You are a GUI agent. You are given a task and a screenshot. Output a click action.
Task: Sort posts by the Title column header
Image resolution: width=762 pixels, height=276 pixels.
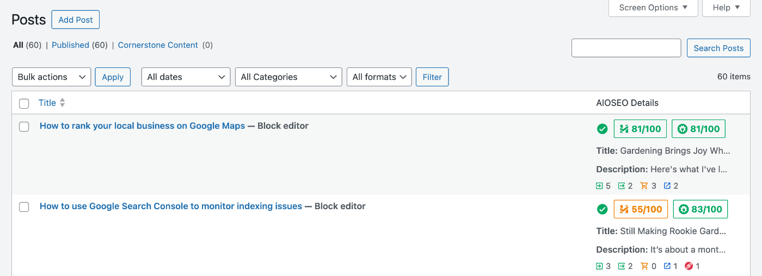[x=47, y=103]
